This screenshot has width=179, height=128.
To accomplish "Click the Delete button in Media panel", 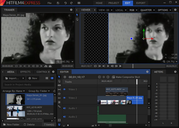I will point(29,124).
